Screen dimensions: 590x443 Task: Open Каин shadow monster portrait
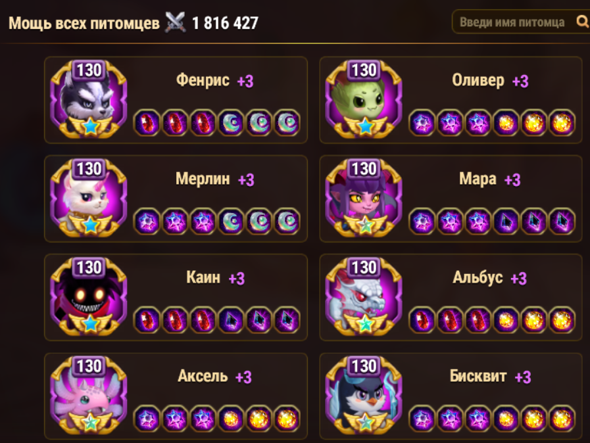[88, 297]
